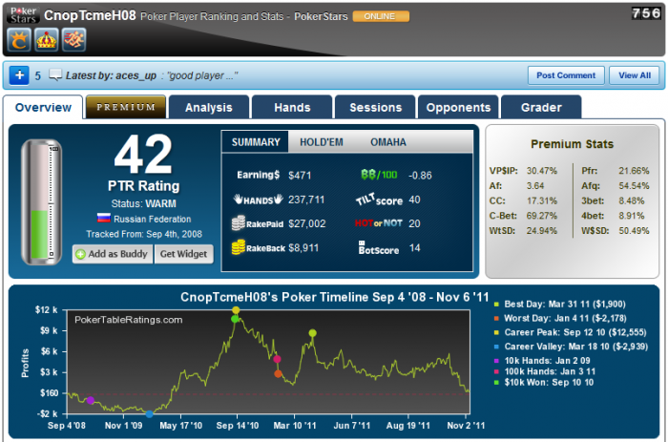Click the blue Career Valley timeline marker
Viewport: 668px width, 442px height.
pyautogui.click(x=149, y=414)
